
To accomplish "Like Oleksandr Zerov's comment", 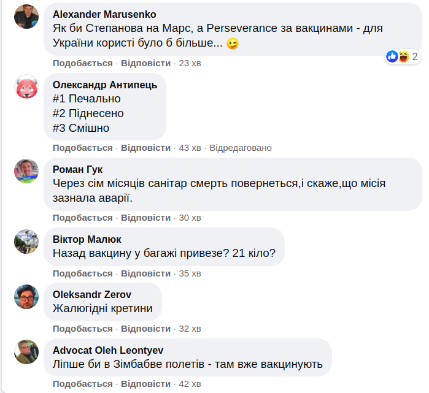I will coord(82,329).
